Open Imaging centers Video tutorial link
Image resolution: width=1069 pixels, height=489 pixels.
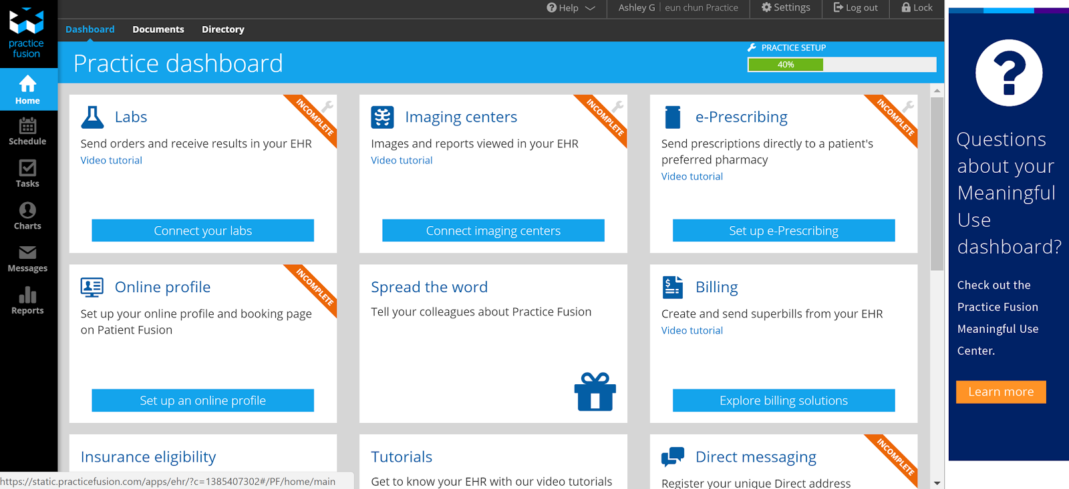point(402,160)
